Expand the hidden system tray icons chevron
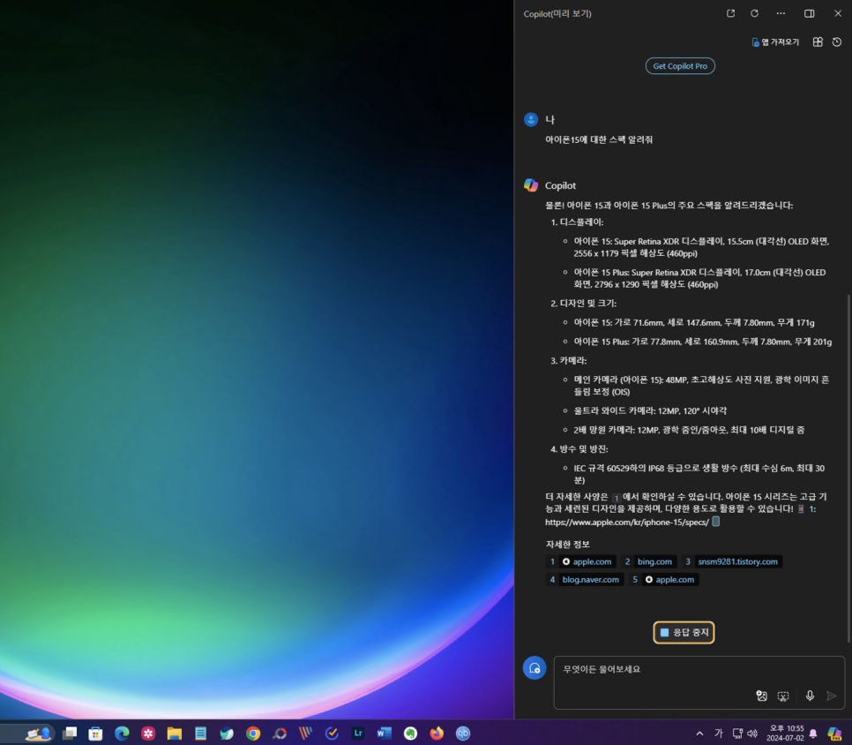The height and width of the screenshot is (745, 852). pyautogui.click(x=699, y=733)
